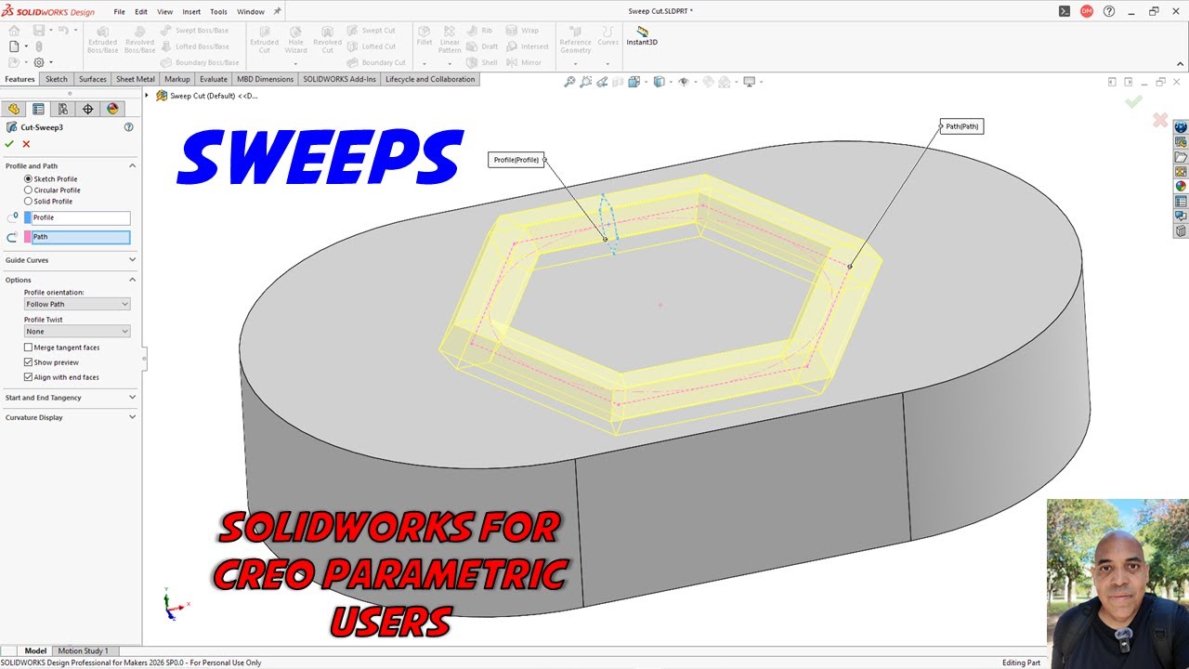
Task: Click Zoom to Fit icon
Action: (x=569, y=82)
